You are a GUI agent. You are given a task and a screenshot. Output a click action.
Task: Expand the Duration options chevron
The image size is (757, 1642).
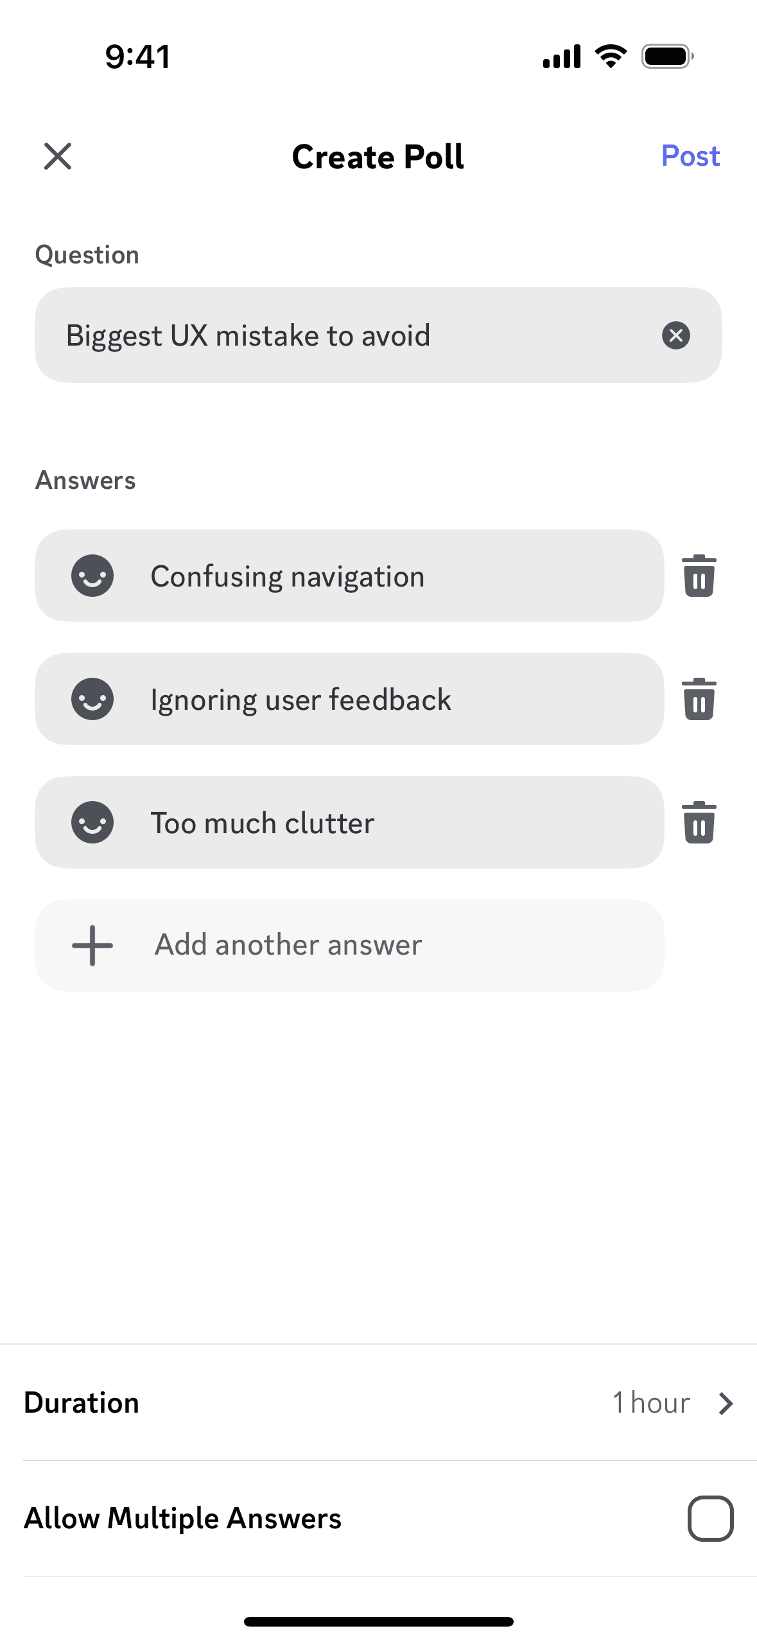tap(726, 1403)
